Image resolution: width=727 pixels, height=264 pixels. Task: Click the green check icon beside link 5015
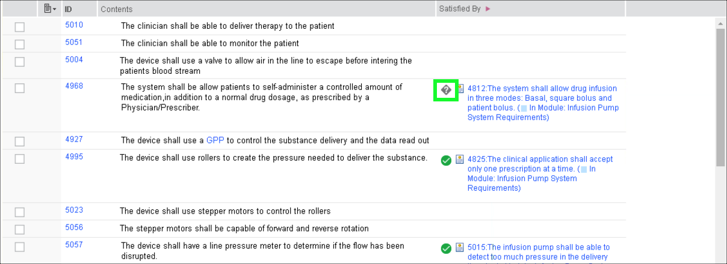point(446,248)
